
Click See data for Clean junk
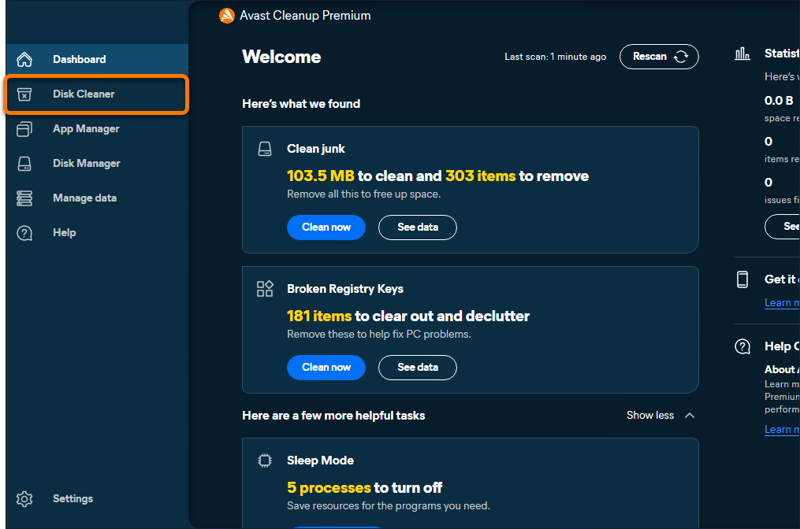click(418, 228)
